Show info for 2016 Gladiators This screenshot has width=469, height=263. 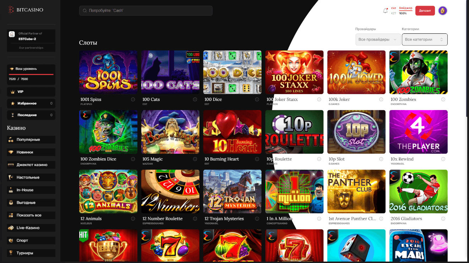(443, 219)
